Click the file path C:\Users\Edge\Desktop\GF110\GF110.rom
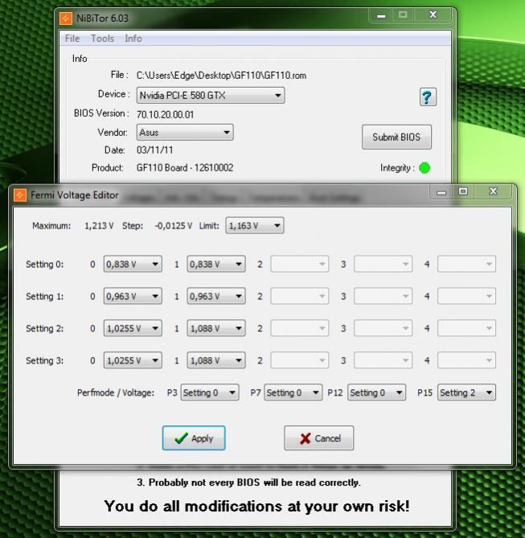Viewport: 525px width, 538px height. [221, 75]
